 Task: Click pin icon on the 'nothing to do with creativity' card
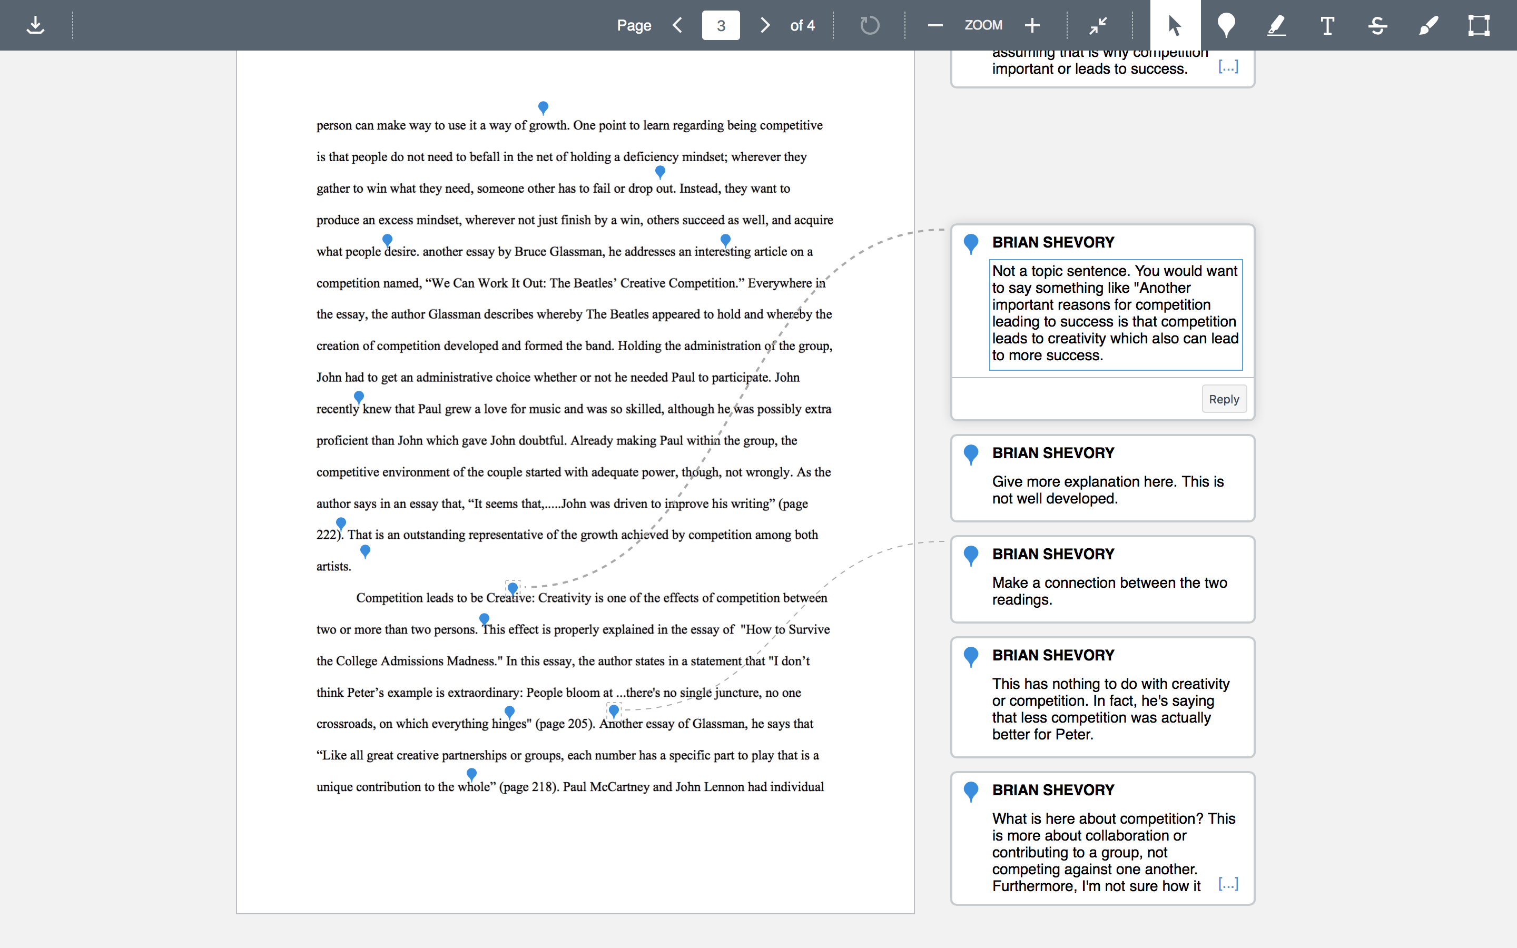pyautogui.click(x=971, y=656)
